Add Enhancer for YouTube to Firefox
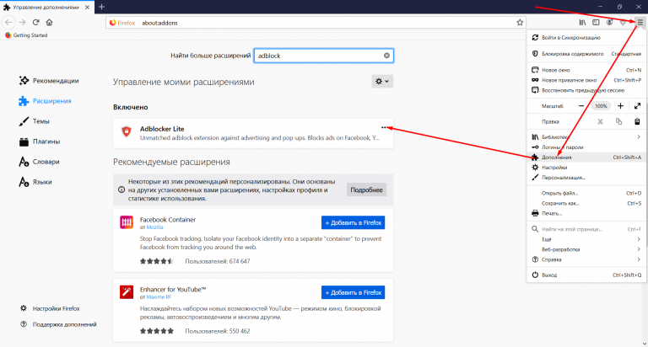The height and width of the screenshot is (347, 648). (353, 292)
